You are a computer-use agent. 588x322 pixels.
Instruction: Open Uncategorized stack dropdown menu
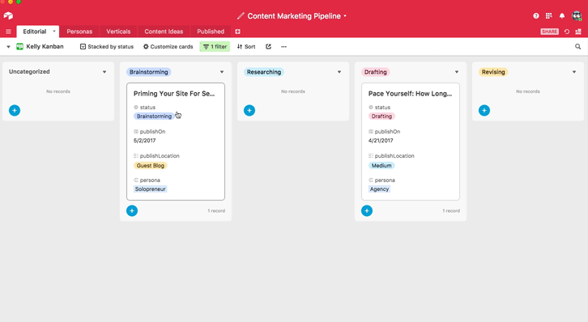pos(104,72)
